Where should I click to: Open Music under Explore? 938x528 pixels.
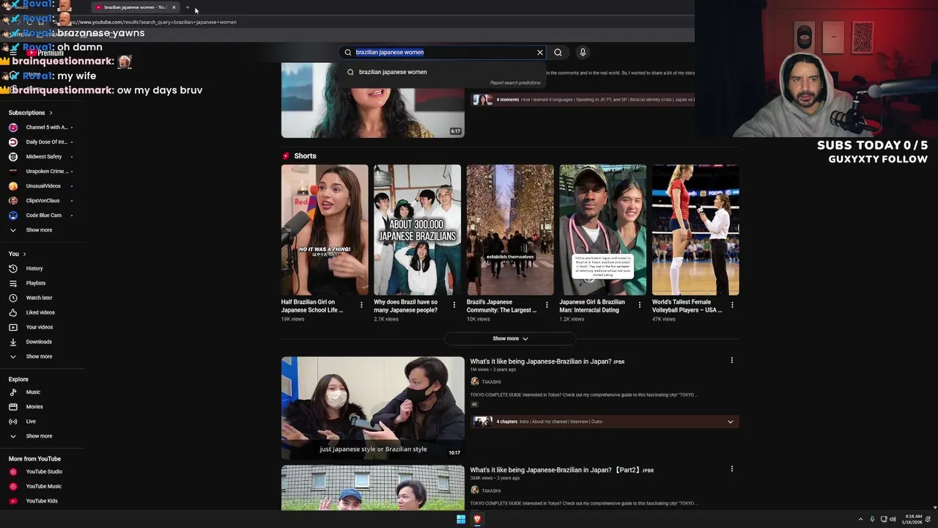click(x=33, y=392)
